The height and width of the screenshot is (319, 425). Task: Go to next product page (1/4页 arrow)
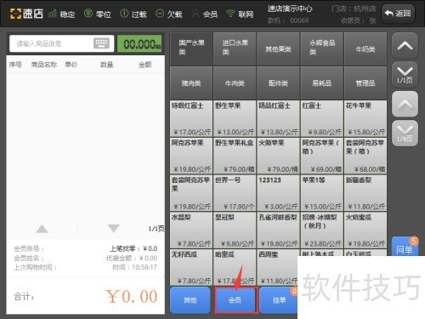click(x=405, y=134)
